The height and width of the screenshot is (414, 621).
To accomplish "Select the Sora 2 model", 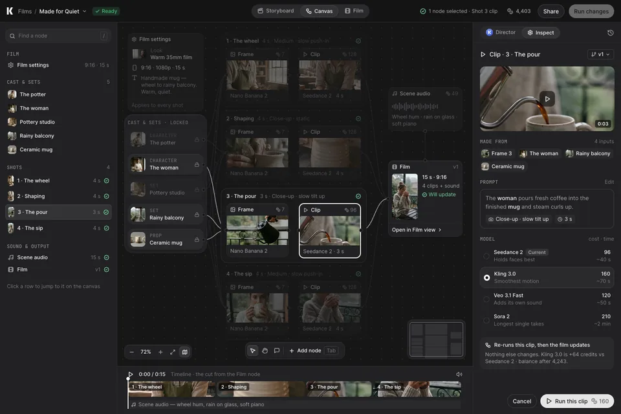I will pyautogui.click(x=547, y=320).
